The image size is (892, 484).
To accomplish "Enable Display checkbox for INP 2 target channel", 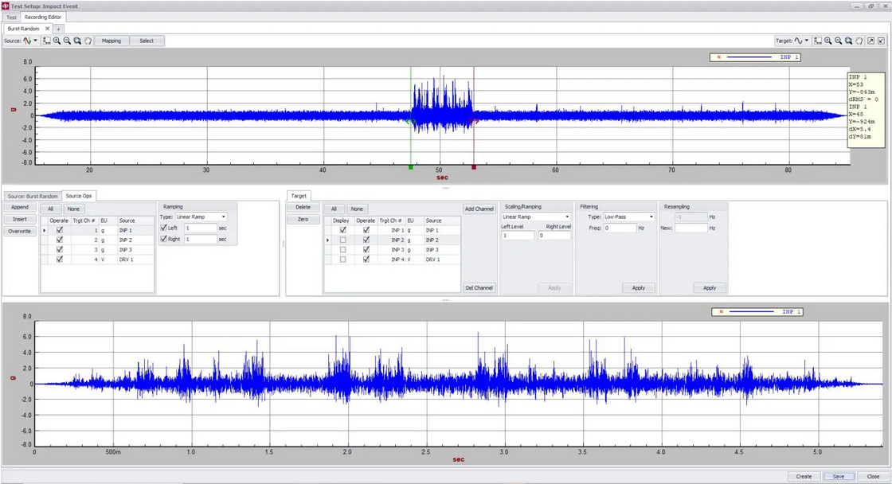I will point(343,240).
